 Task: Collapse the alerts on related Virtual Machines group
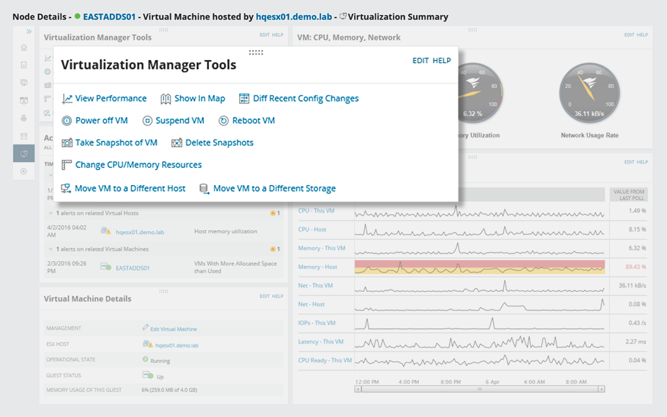tap(51, 249)
